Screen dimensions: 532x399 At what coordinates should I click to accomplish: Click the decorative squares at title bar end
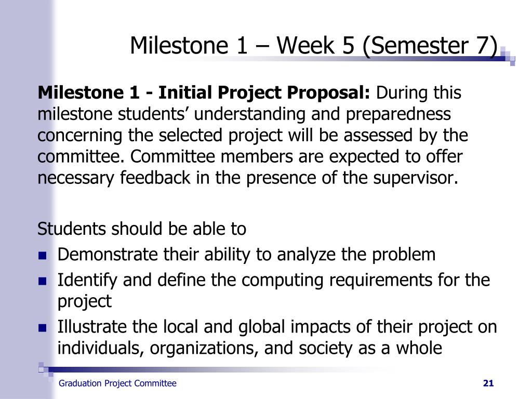(x=508, y=56)
